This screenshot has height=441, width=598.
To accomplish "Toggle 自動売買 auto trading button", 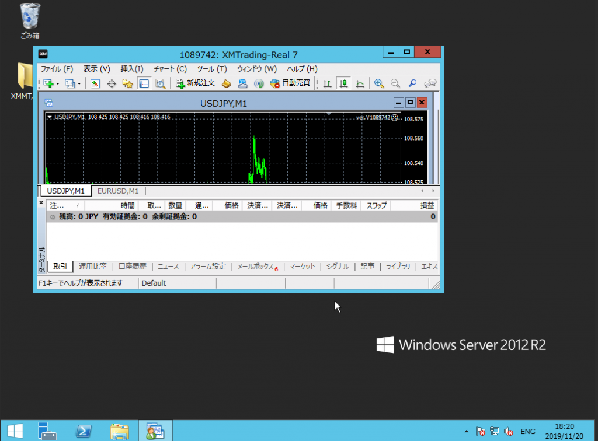I will point(290,83).
